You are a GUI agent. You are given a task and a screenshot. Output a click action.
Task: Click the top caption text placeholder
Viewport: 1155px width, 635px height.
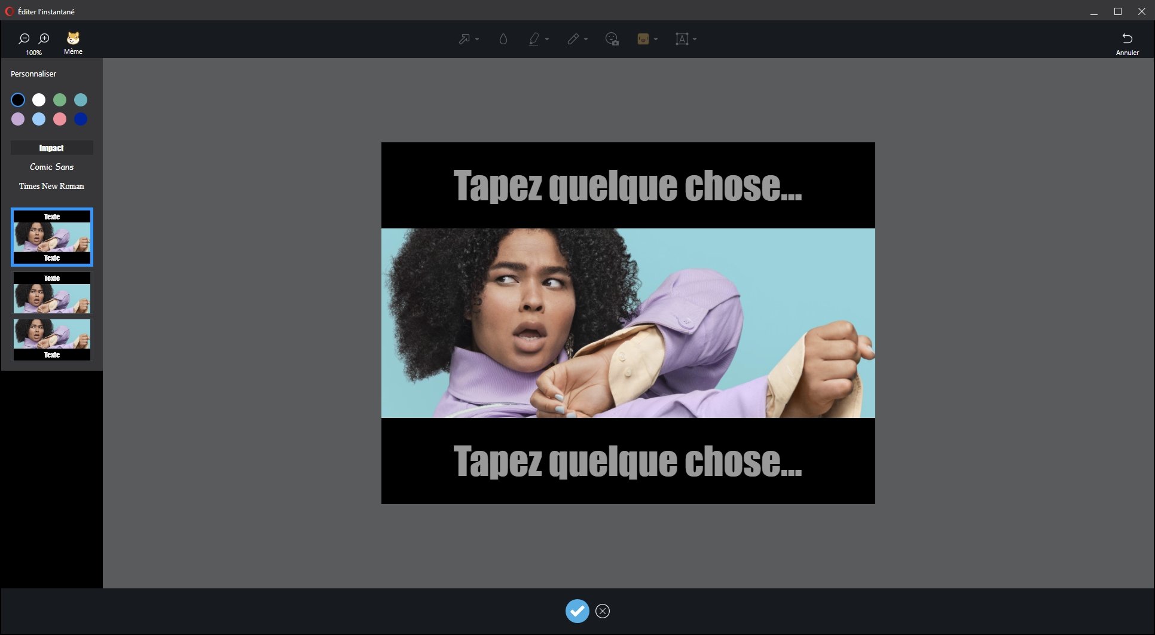tap(628, 186)
